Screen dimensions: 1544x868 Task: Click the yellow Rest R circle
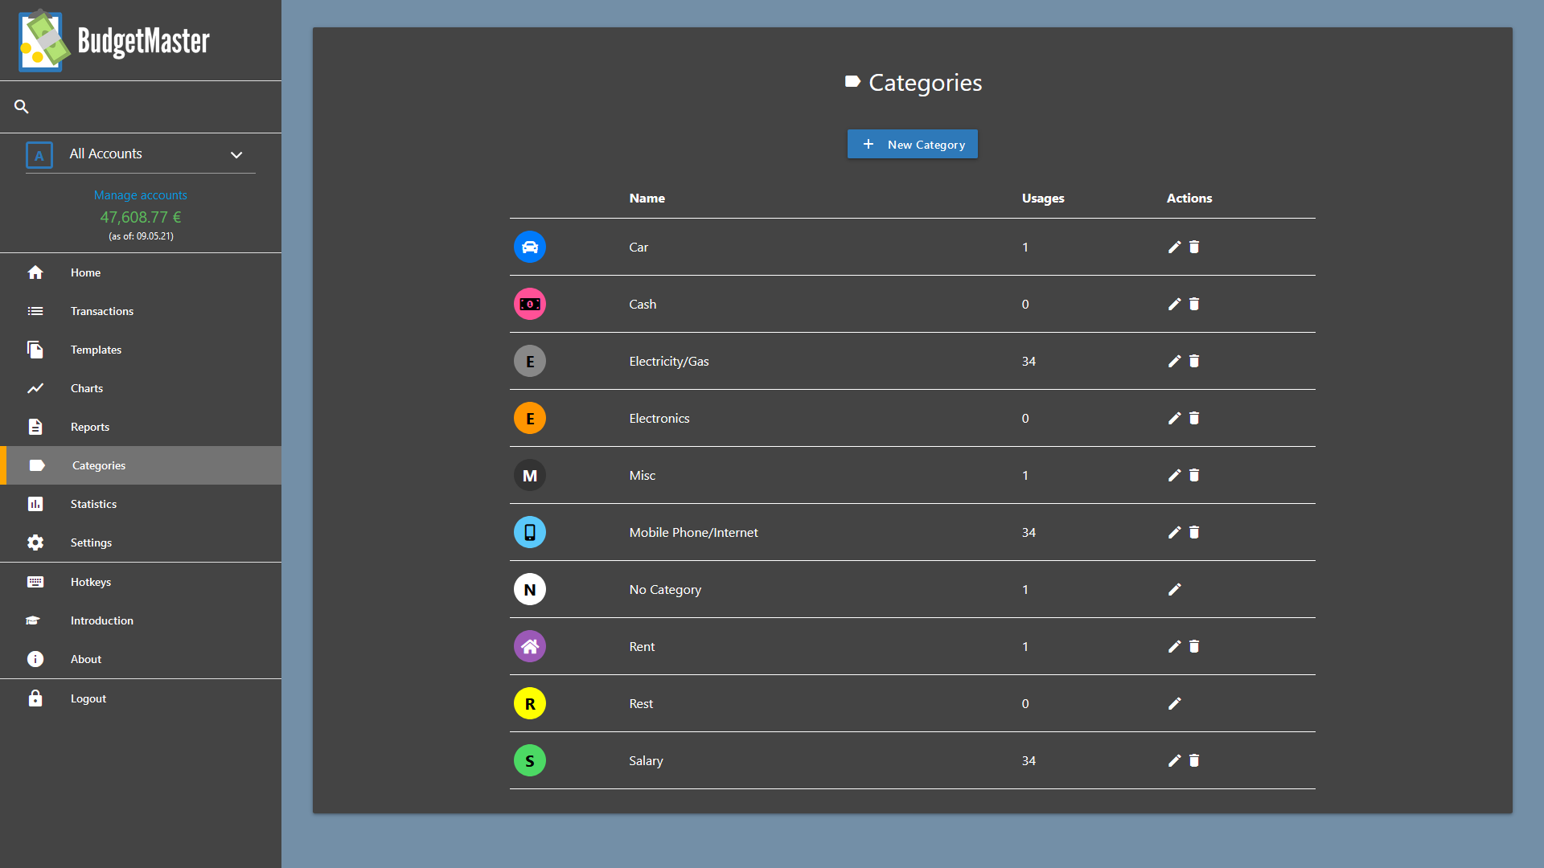(530, 703)
